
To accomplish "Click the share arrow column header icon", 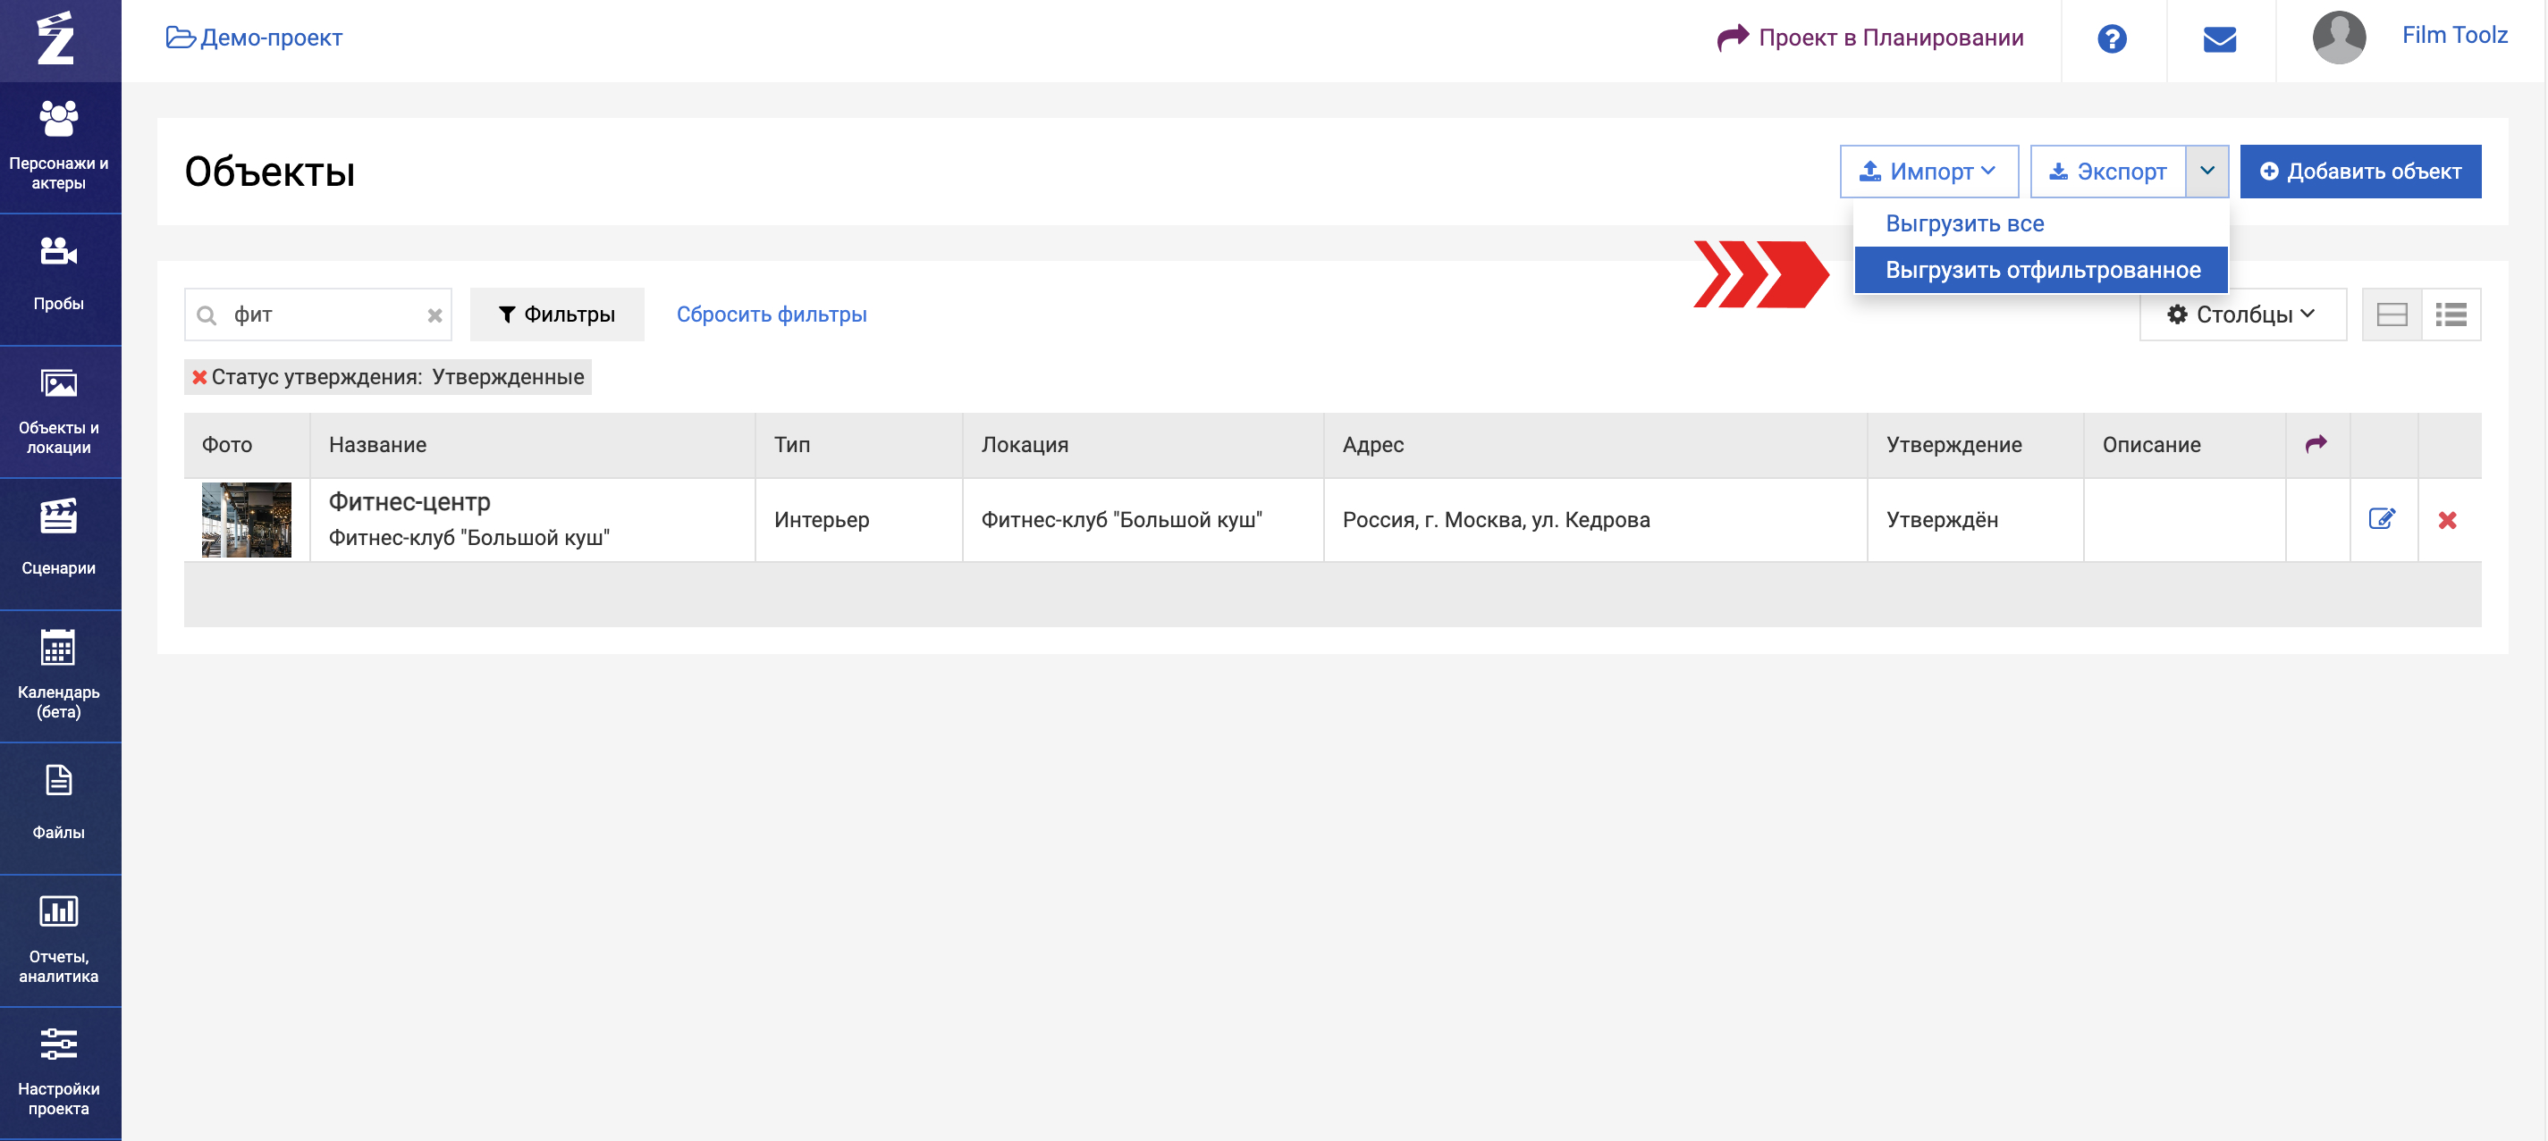I will 2316,444.
